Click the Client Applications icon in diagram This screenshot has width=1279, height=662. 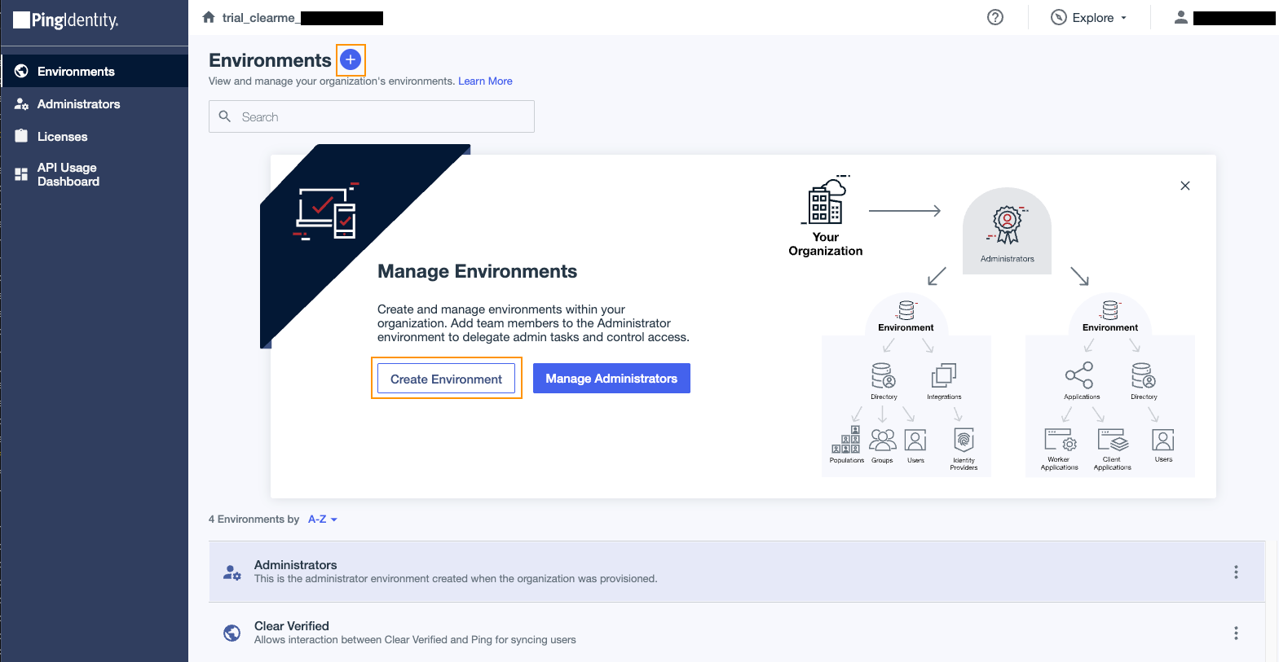tap(1113, 440)
